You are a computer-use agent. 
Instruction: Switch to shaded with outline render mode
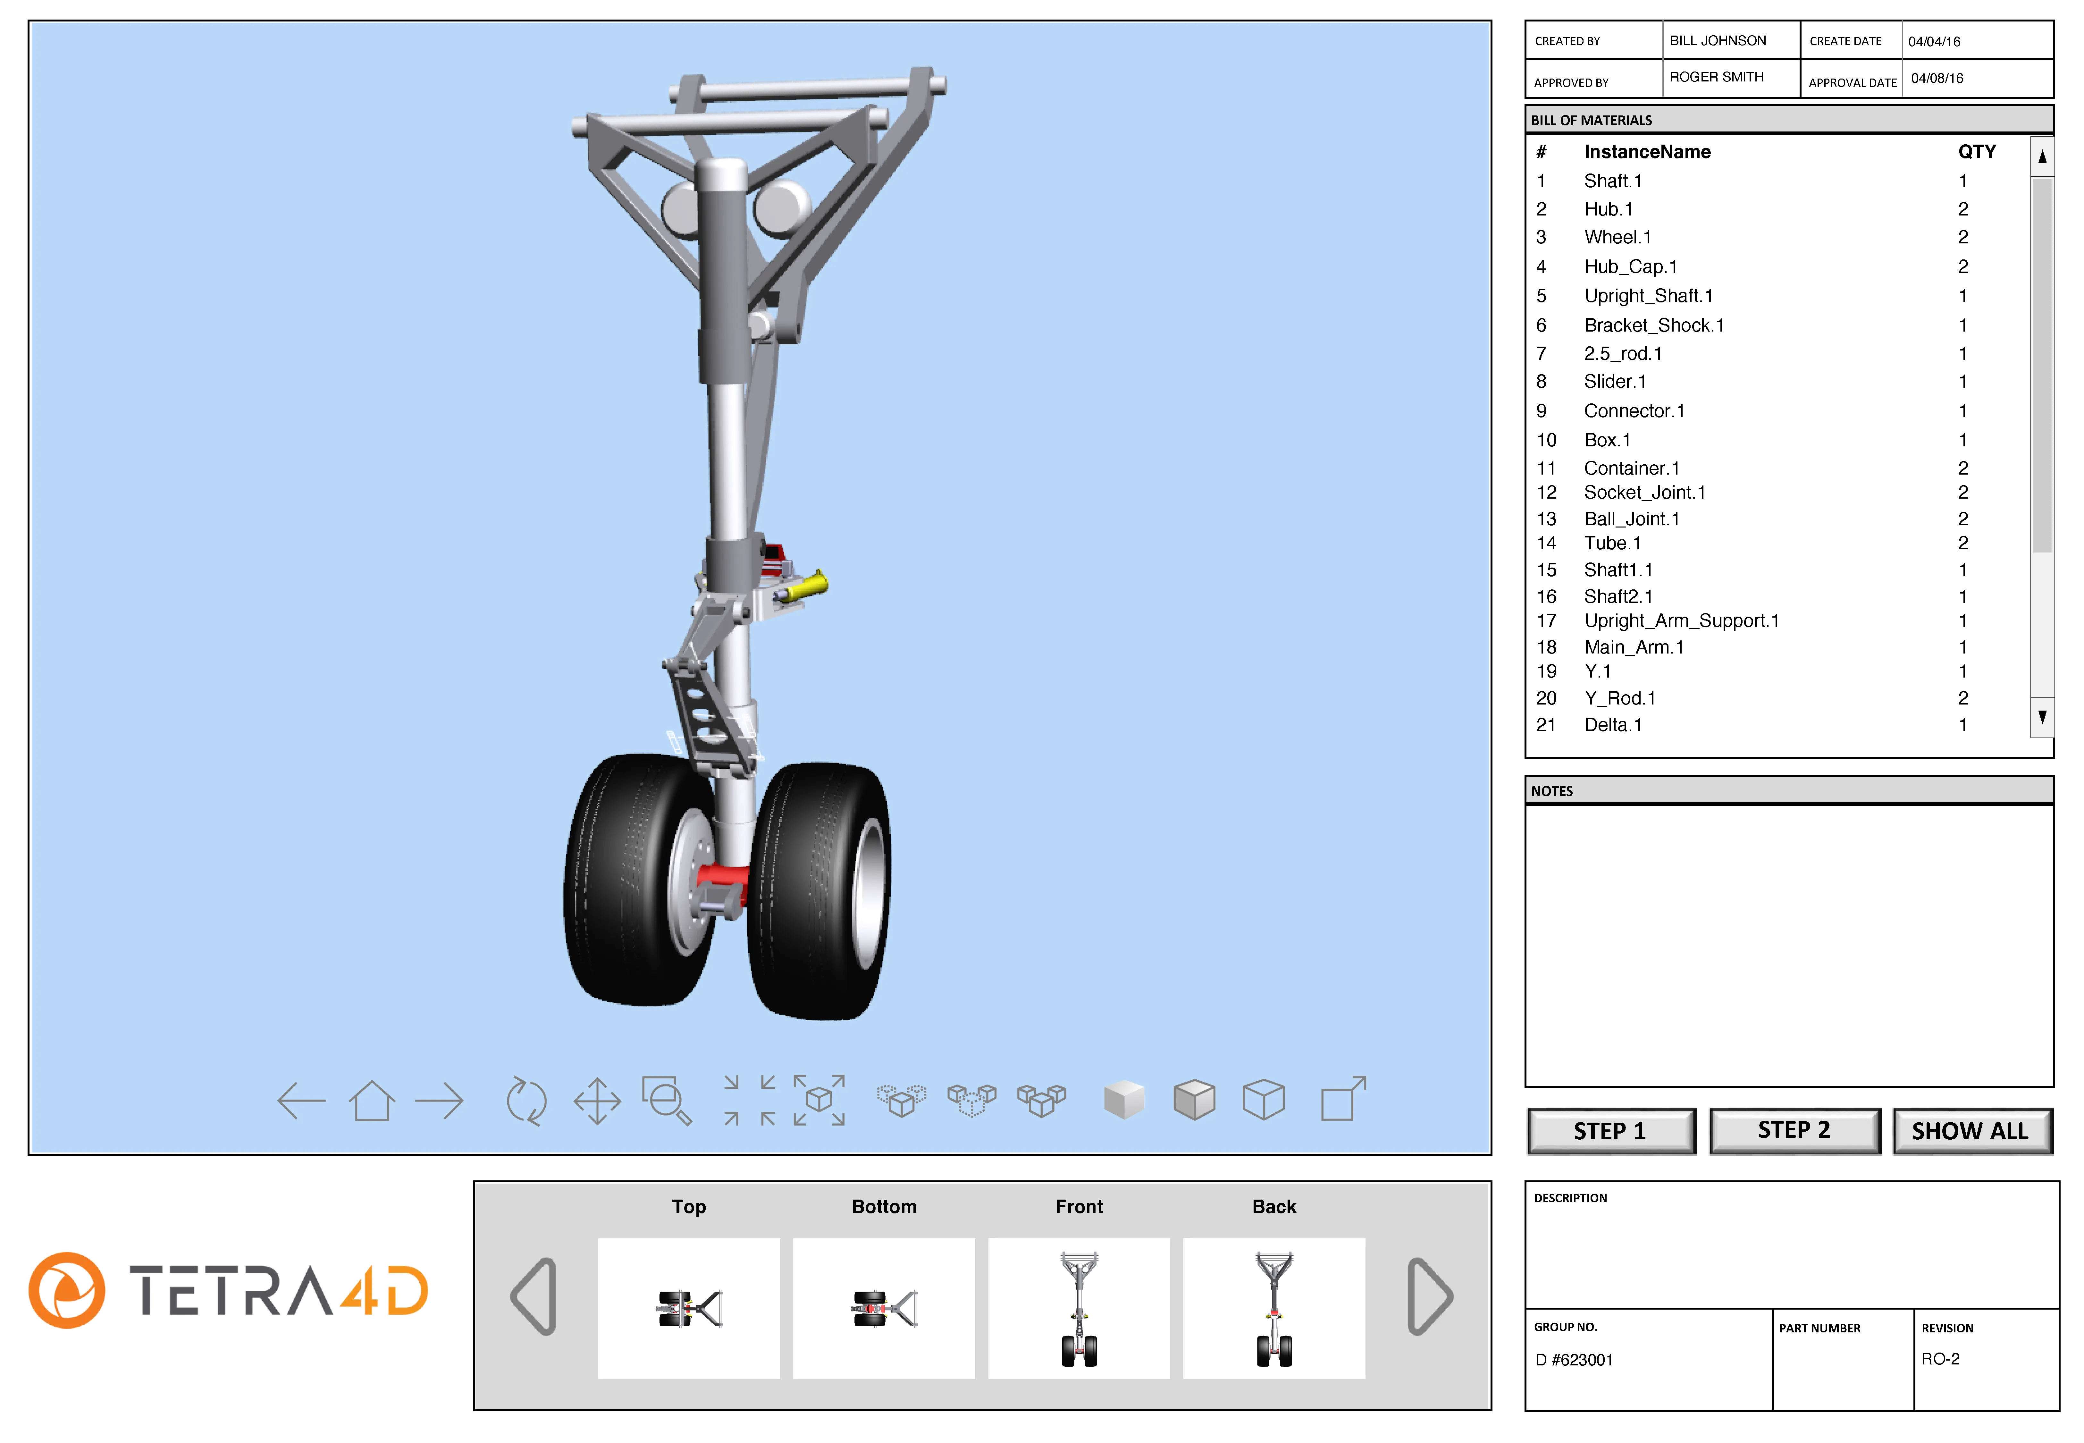point(1194,1100)
